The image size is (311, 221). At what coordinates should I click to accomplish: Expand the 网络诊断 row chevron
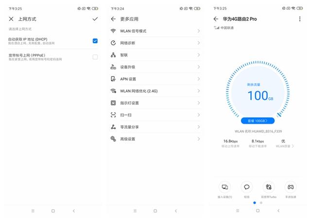pyautogui.click(x=199, y=43)
